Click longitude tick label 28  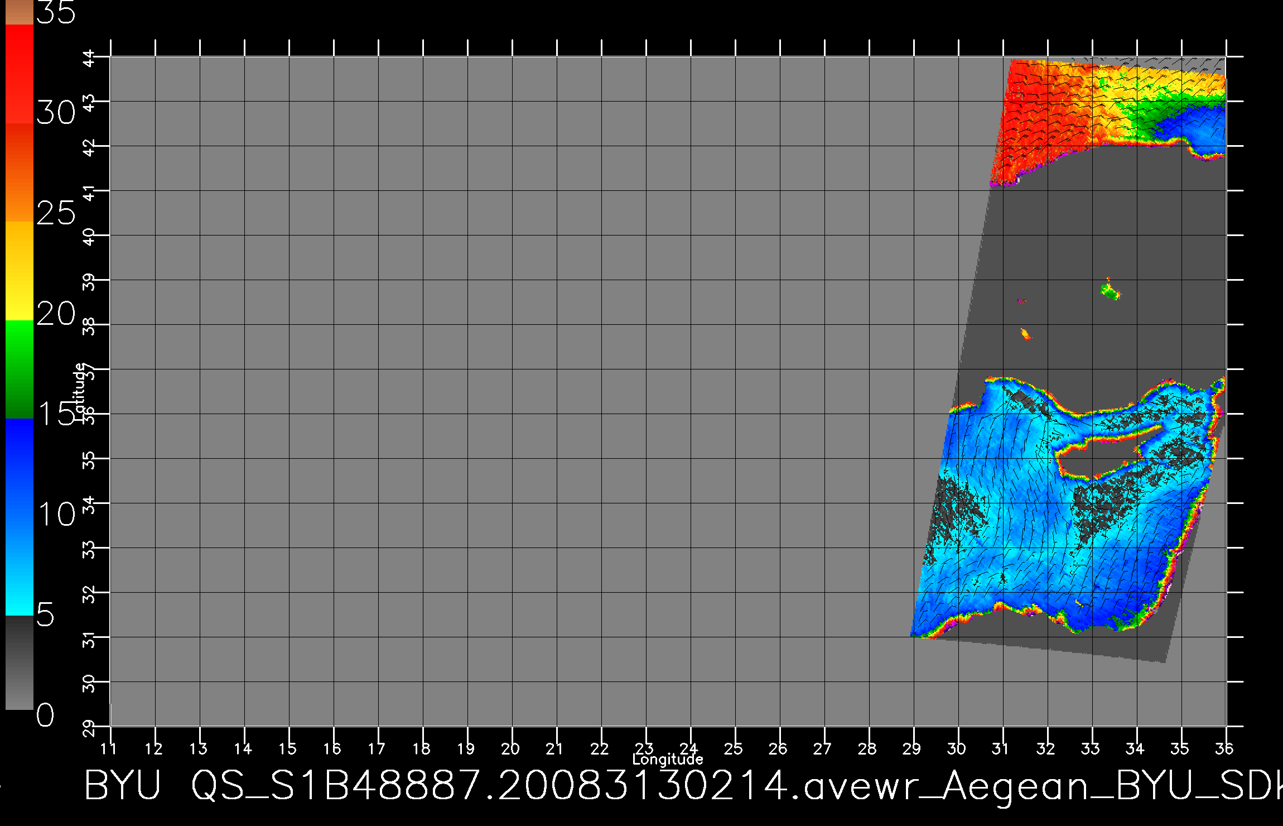(x=867, y=748)
